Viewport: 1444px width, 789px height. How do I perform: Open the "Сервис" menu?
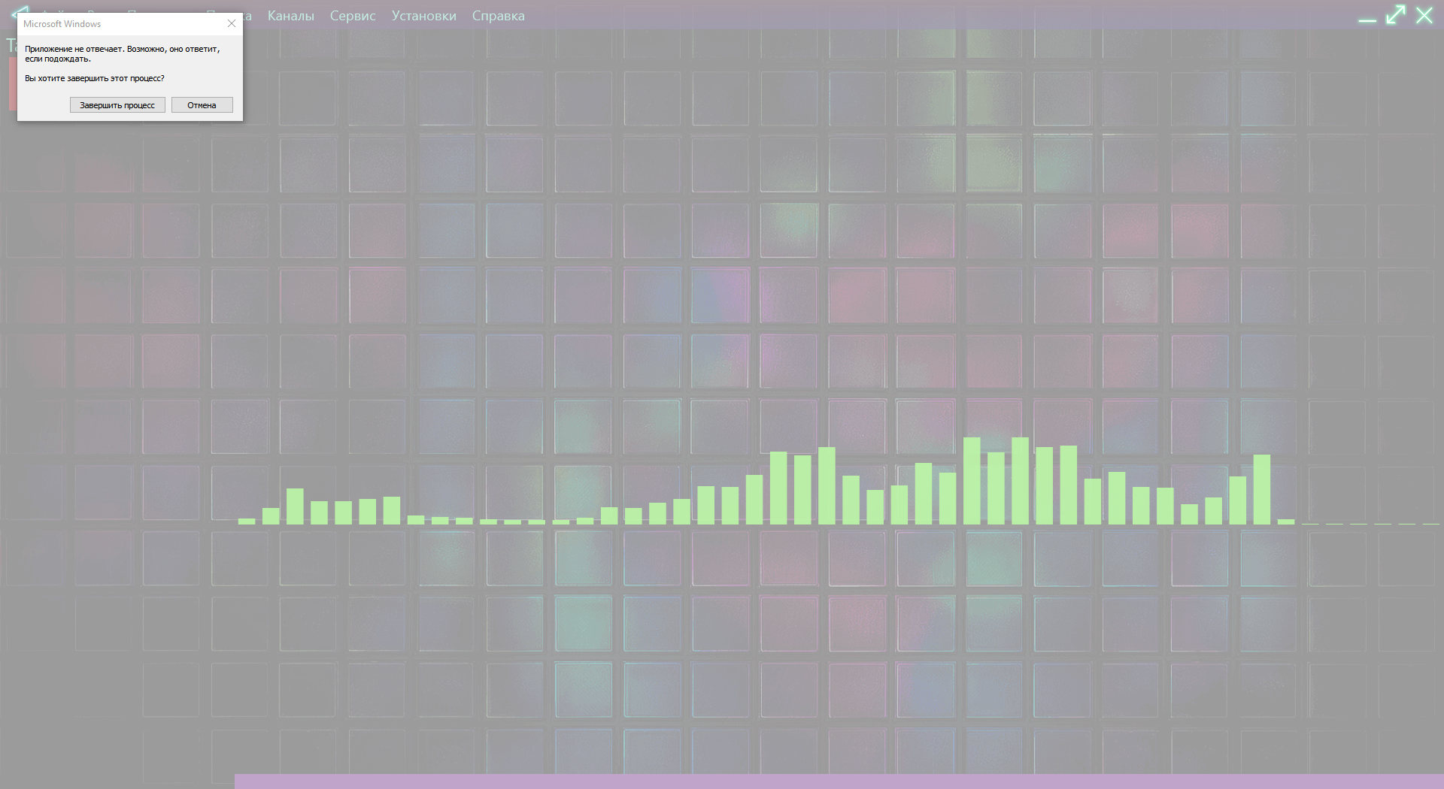point(352,16)
